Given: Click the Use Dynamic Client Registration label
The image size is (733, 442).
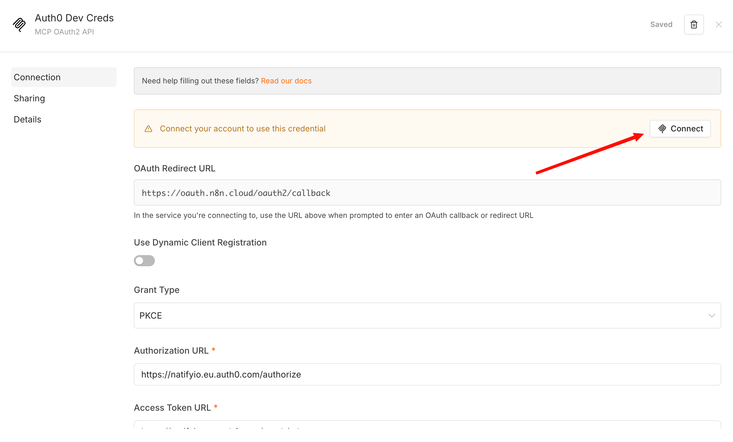Looking at the screenshot, I should (200, 242).
